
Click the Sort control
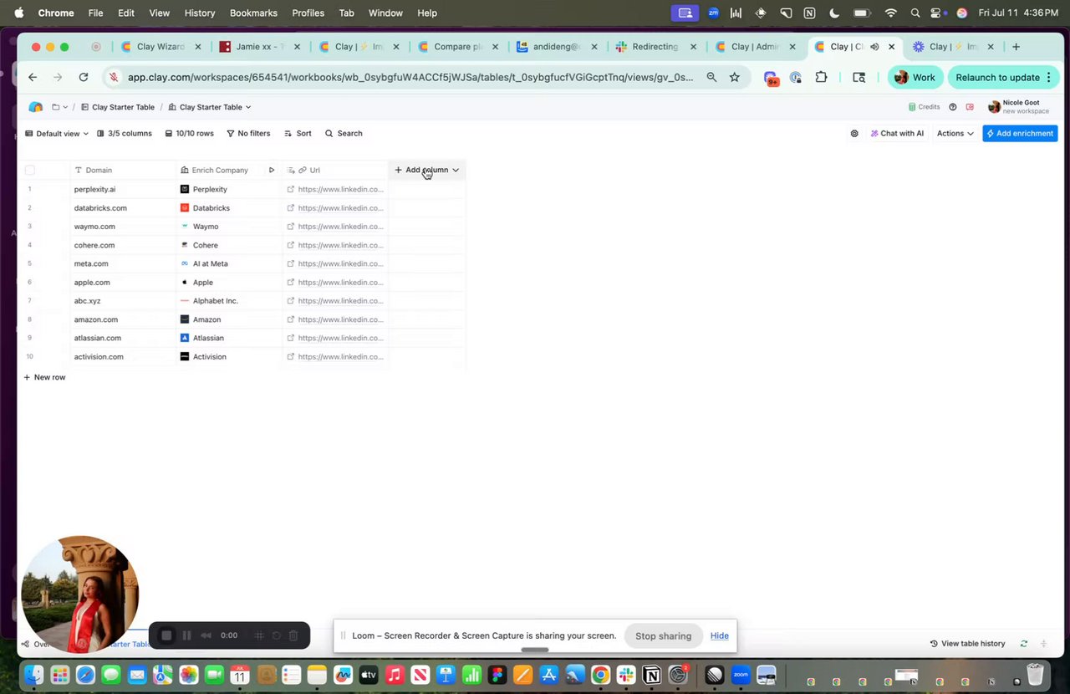298,134
